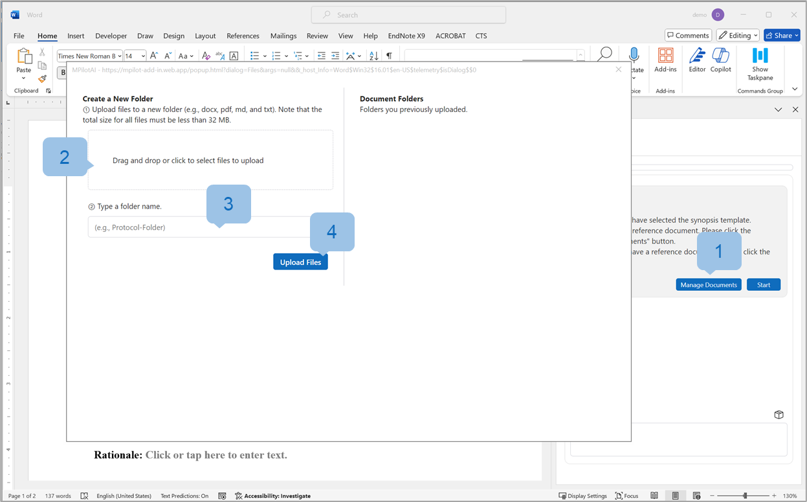Click the folder name input field
Screen dimensions: 807x502
pyautogui.click(x=210, y=227)
